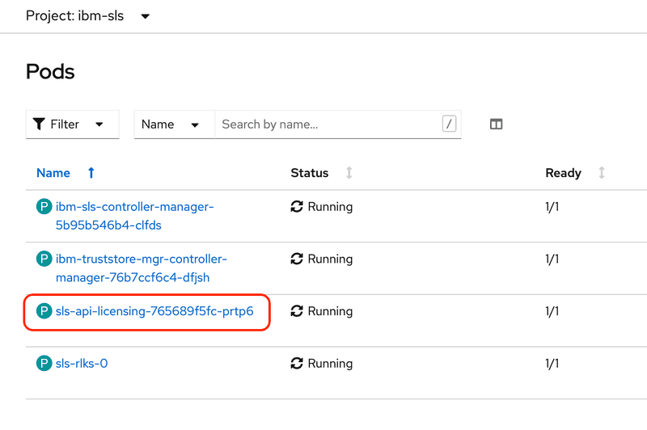Open pod ibm-truststore-mgr-controller-manager-76b7ccf6c4-dfjsh
The height and width of the screenshot is (430, 647).
click(141, 268)
